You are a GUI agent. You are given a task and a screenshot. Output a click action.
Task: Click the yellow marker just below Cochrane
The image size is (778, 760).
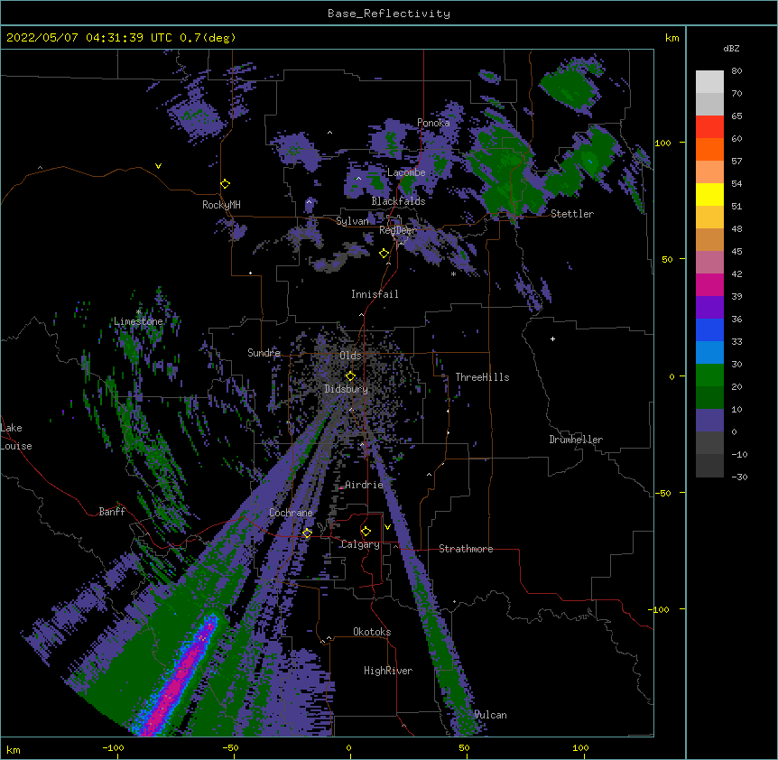click(x=307, y=533)
